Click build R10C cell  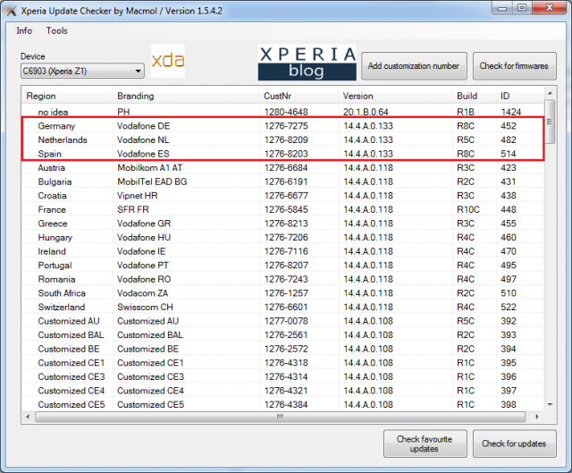468,209
